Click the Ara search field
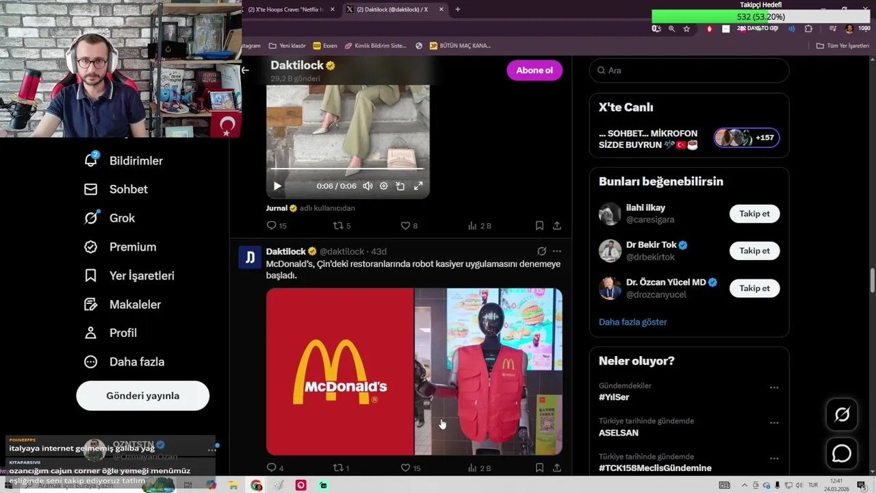 [x=689, y=70]
